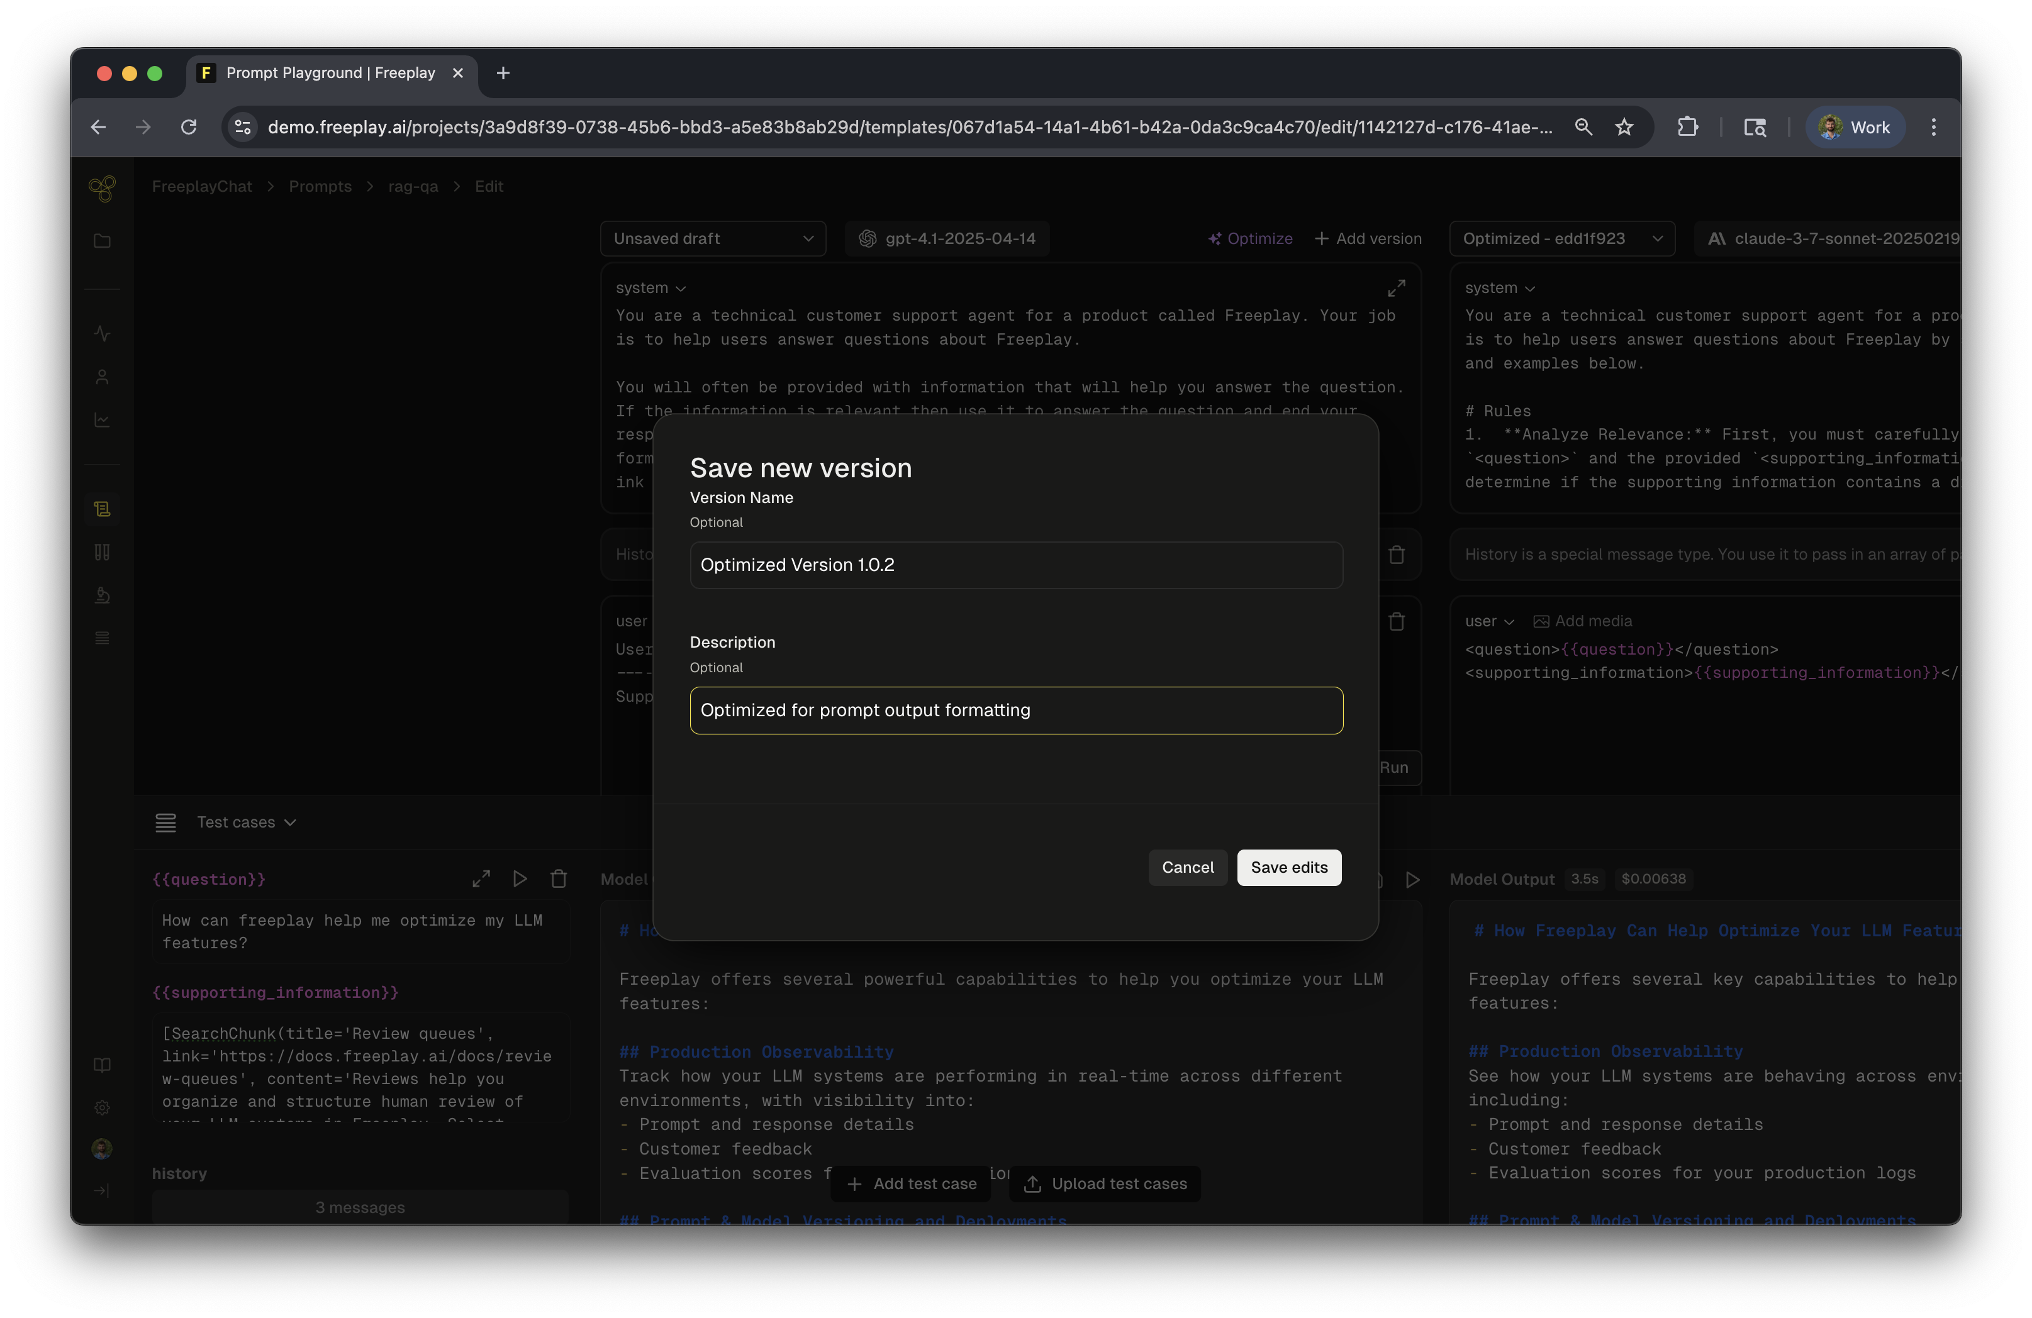The image size is (2032, 1318).
Task: Click the Work profile button
Action: [1855, 127]
